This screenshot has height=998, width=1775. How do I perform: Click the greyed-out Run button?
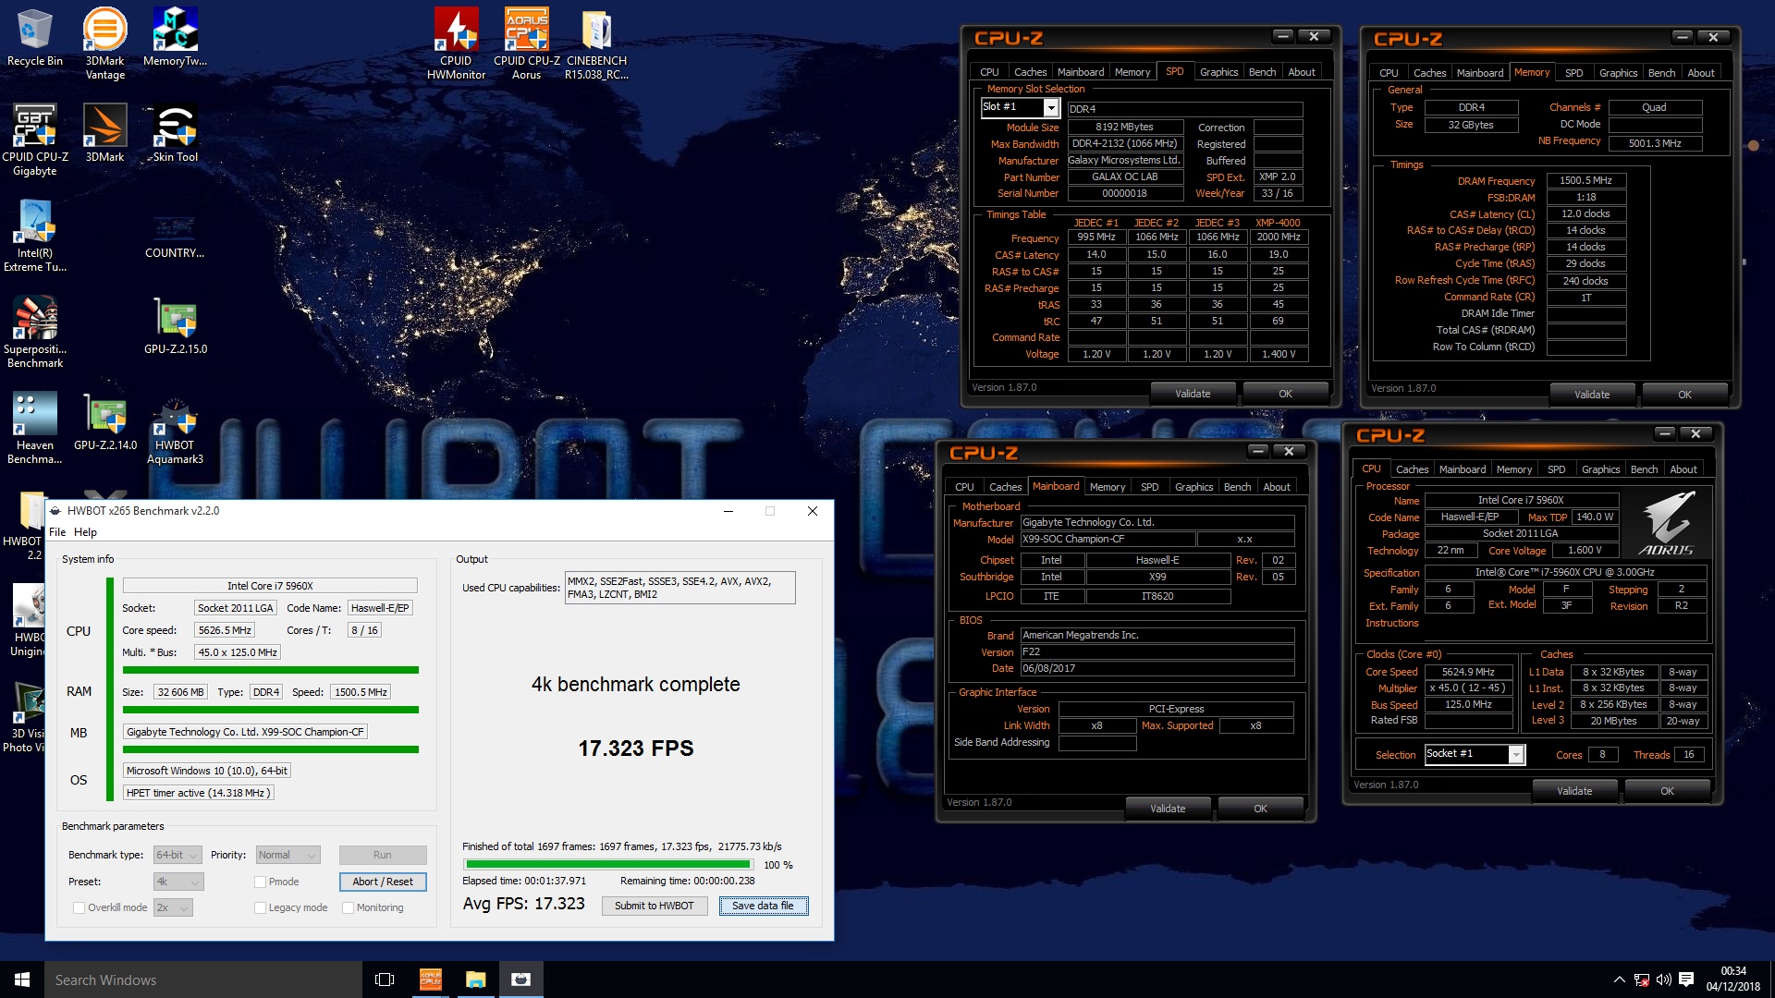click(383, 855)
